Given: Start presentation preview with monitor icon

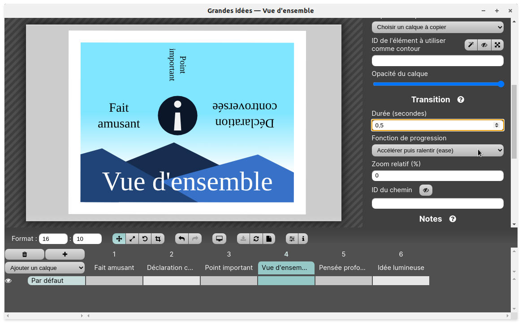Looking at the screenshot, I should 219,239.
